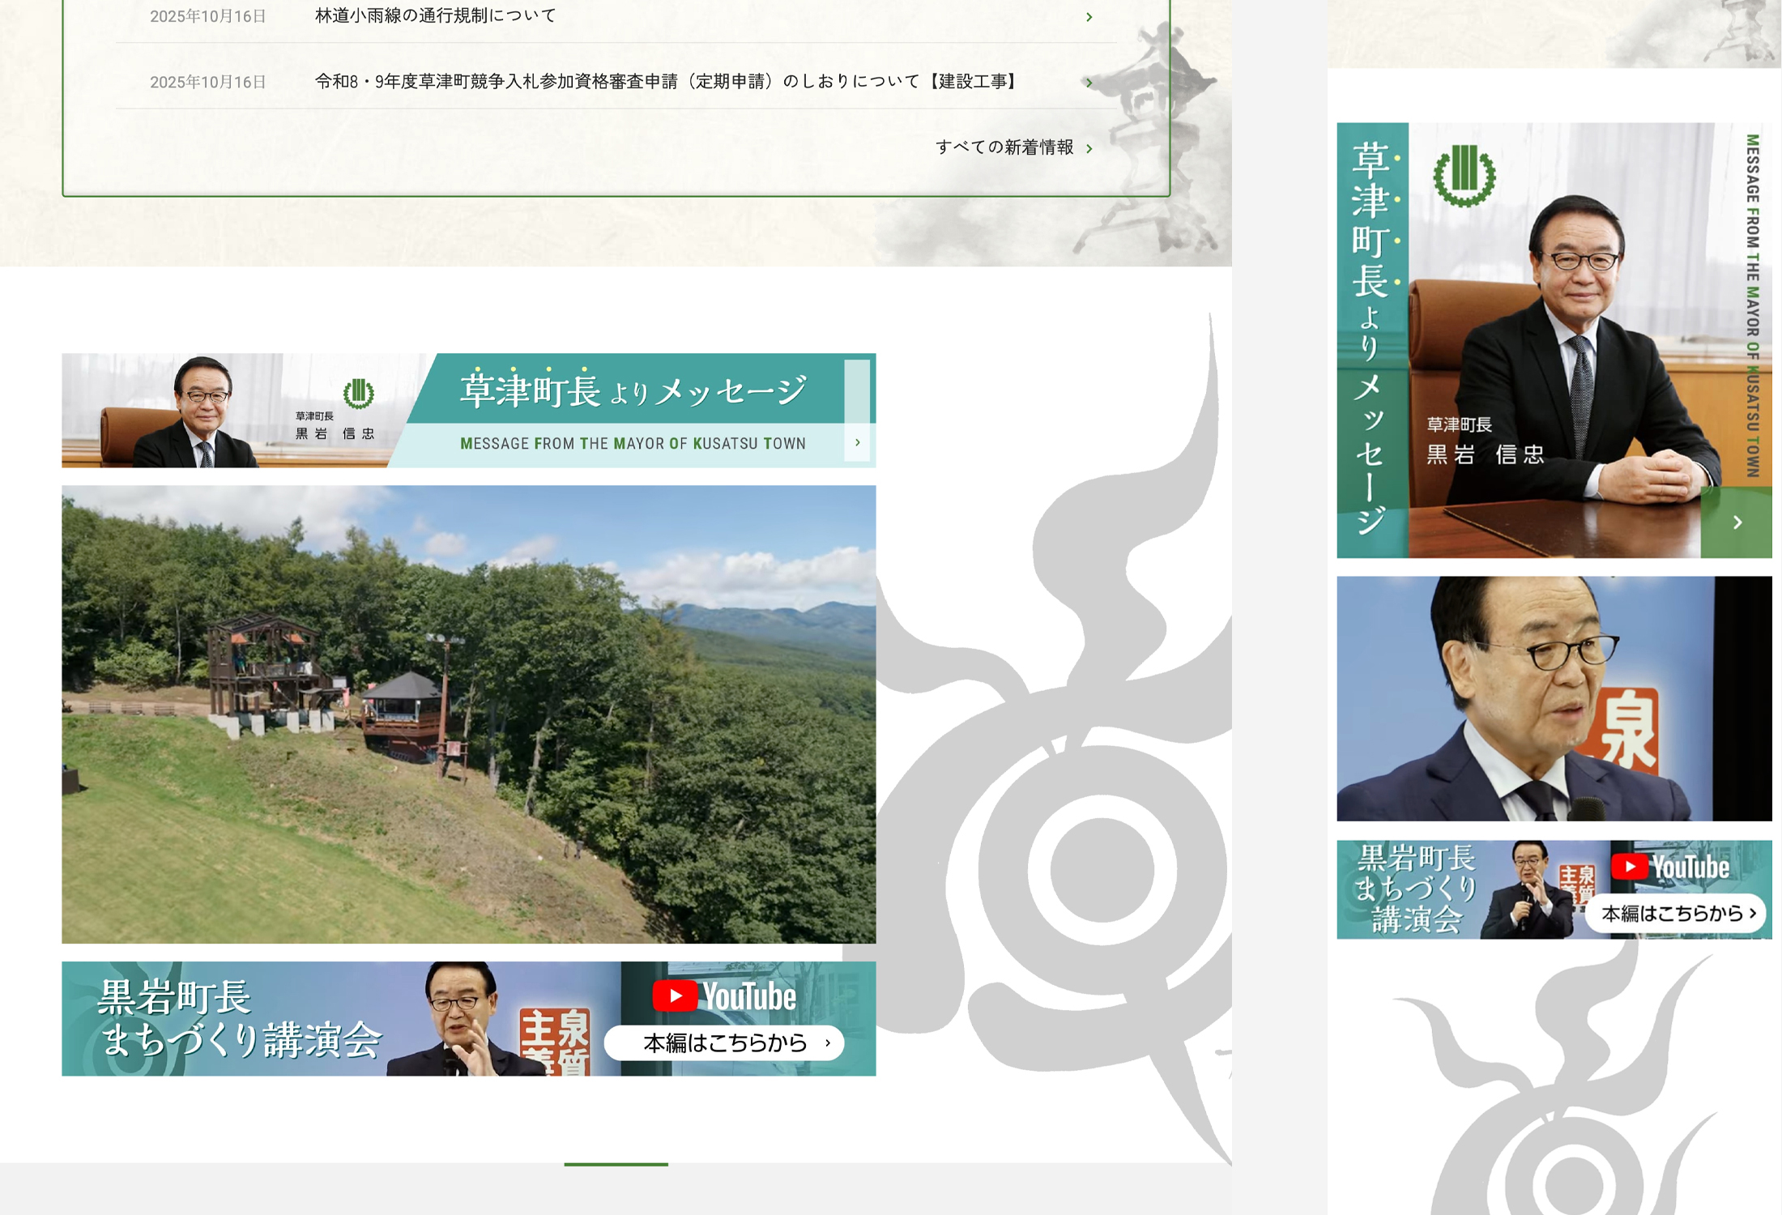
Task: Click the town emblem on the vertical mayor banner
Action: [1464, 174]
